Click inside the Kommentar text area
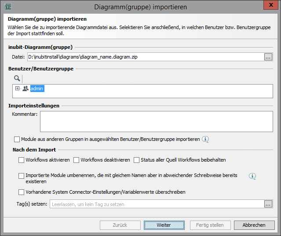The image size is (281, 236). pyautogui.click(x=156, y=121)
